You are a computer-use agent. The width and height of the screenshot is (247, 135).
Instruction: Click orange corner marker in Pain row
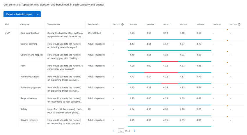[x=227, y=62]
